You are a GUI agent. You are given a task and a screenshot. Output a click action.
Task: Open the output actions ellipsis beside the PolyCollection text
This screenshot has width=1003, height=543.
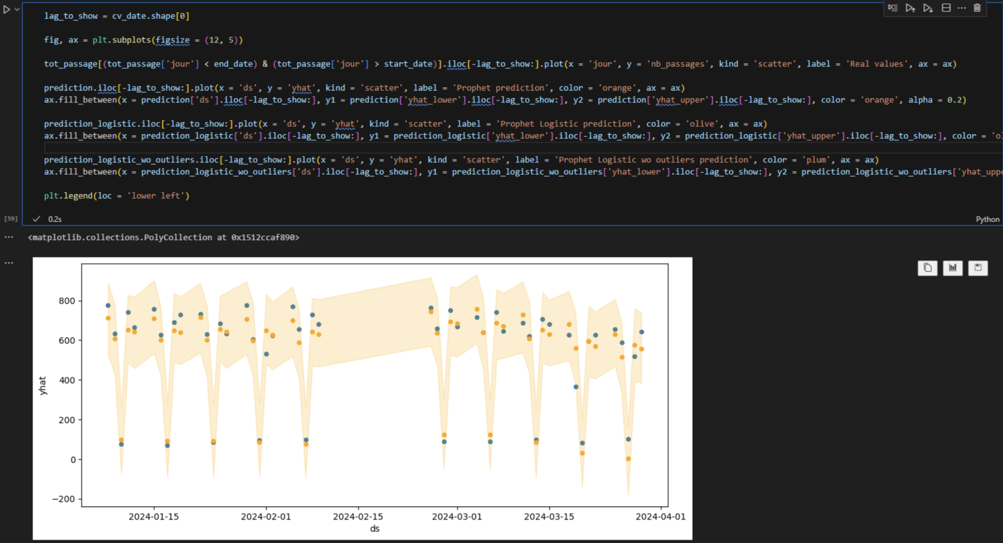9,237
